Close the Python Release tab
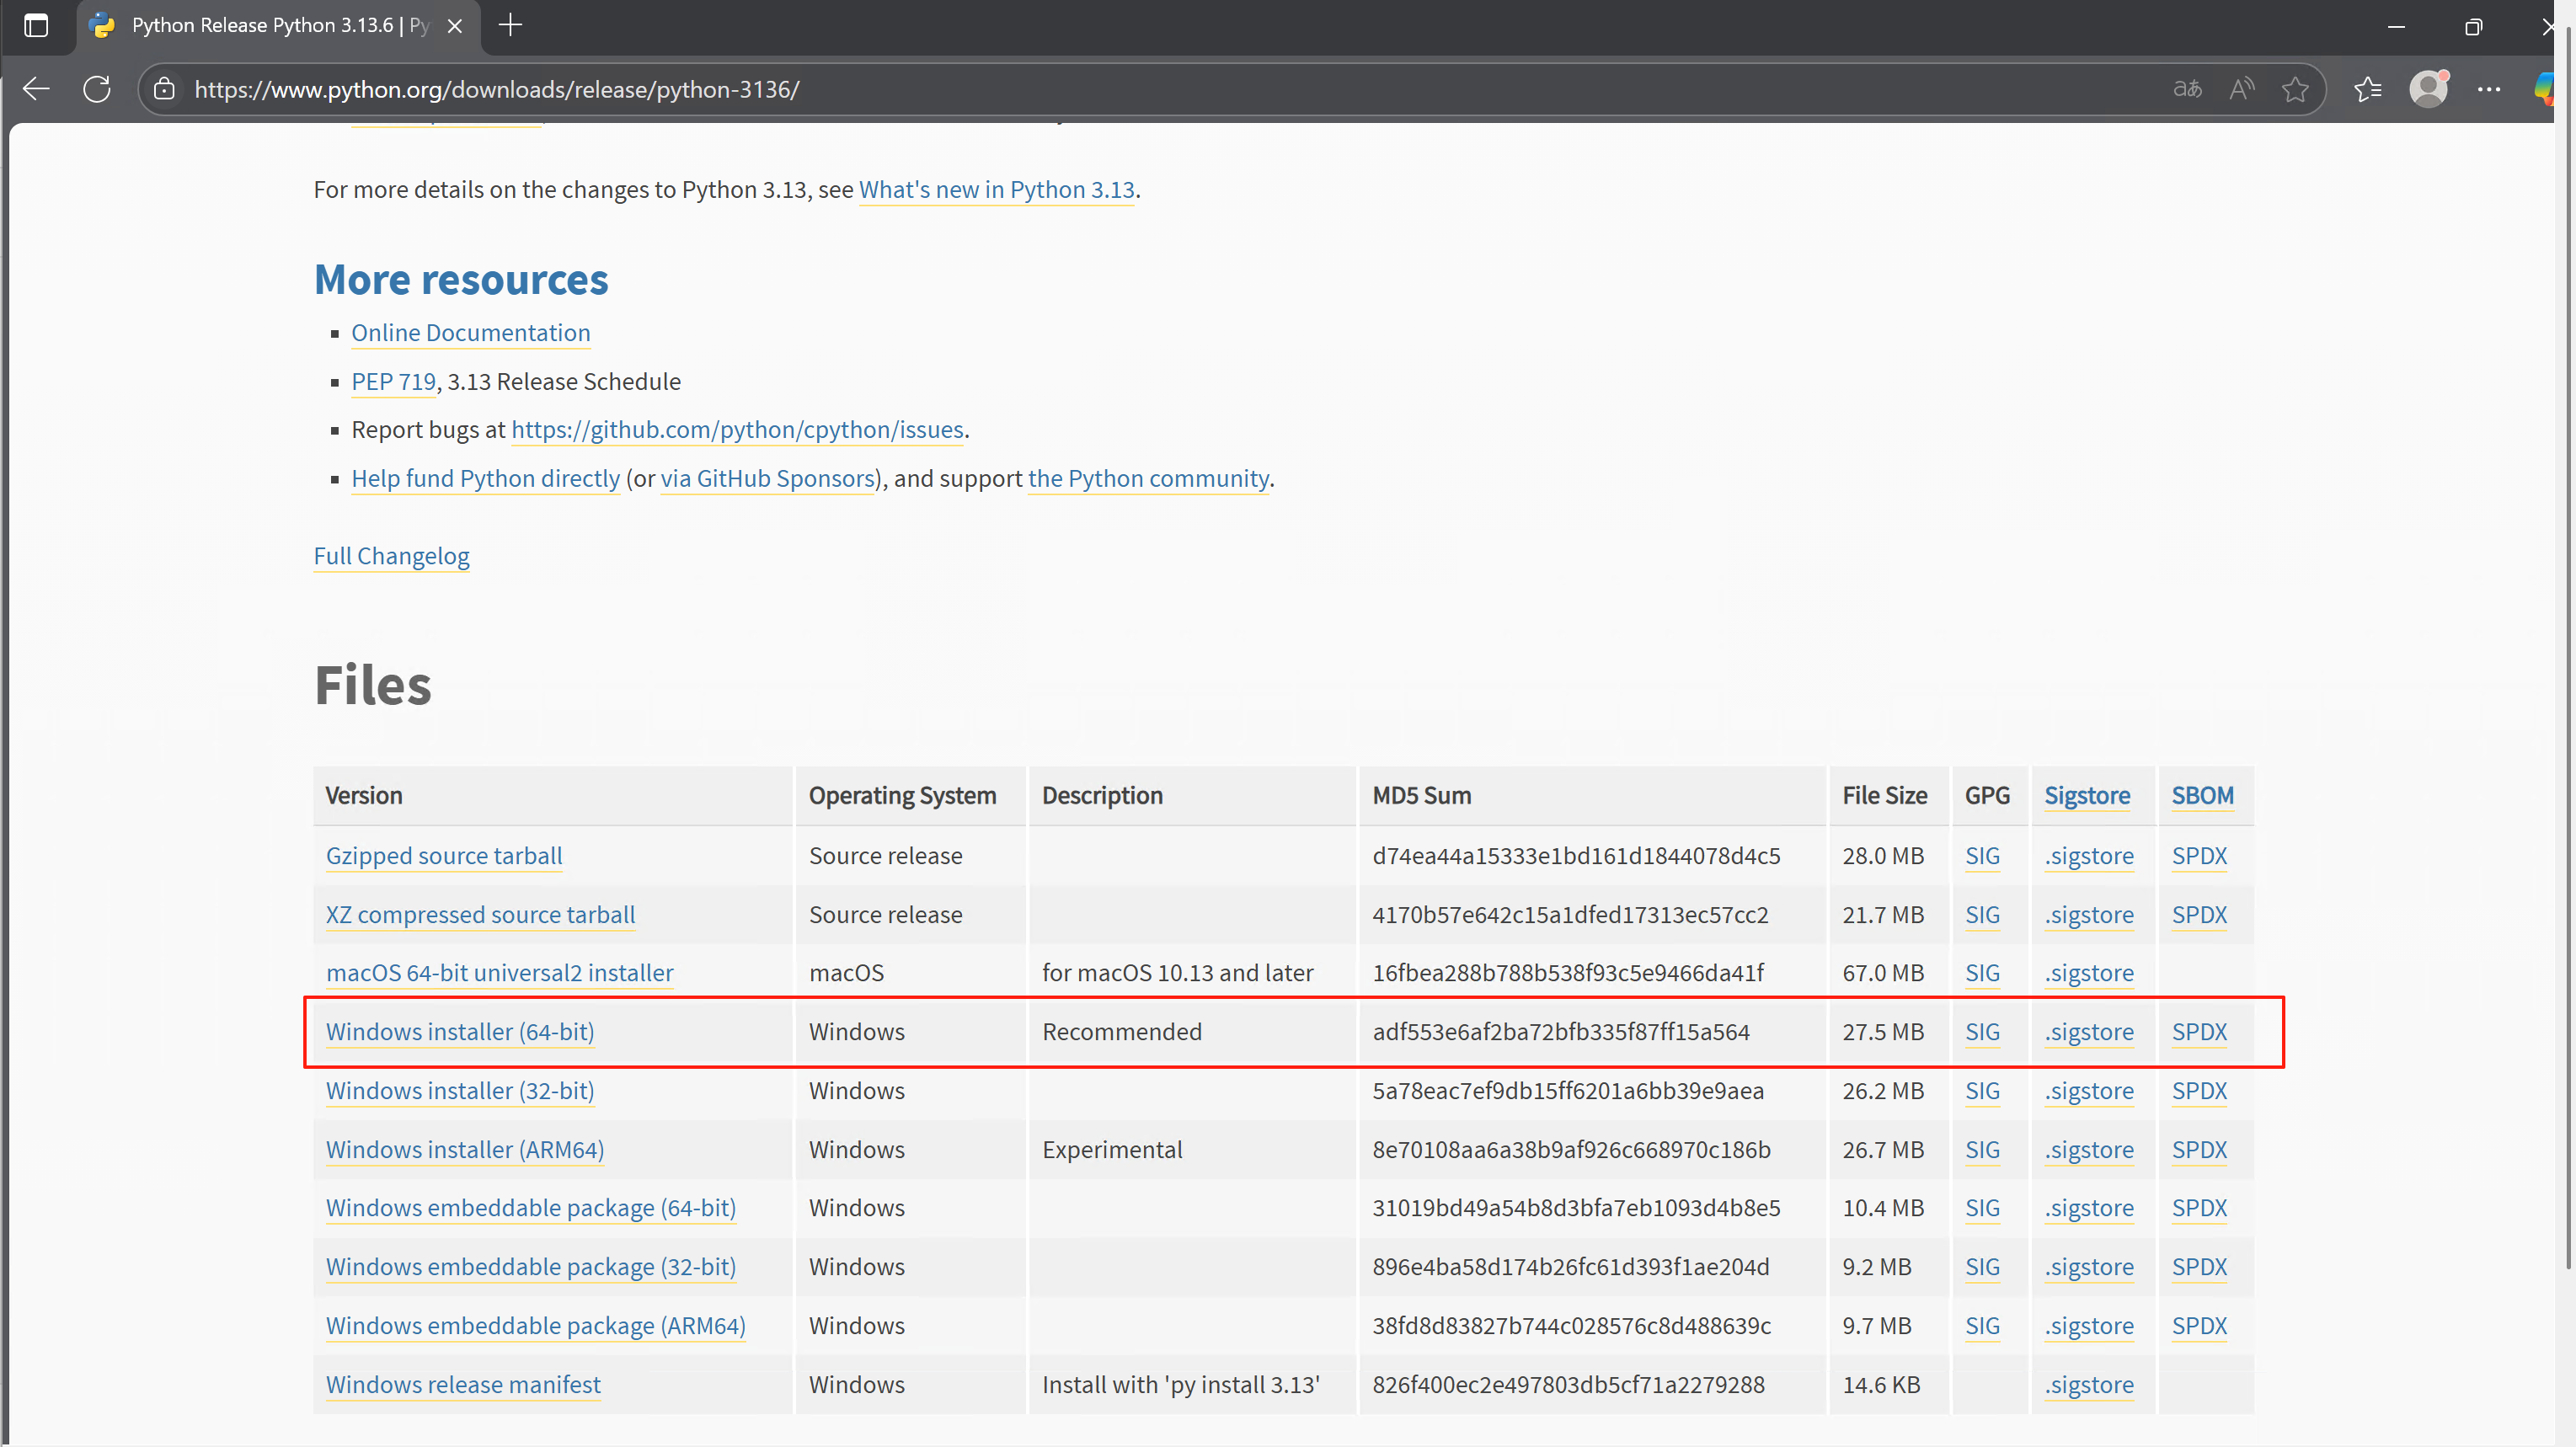The width and height of the screenshot is (2576, 1447). (455, 26)
